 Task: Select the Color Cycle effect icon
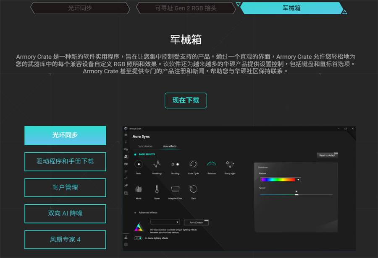pyautogui.click(x=193, y=164)
